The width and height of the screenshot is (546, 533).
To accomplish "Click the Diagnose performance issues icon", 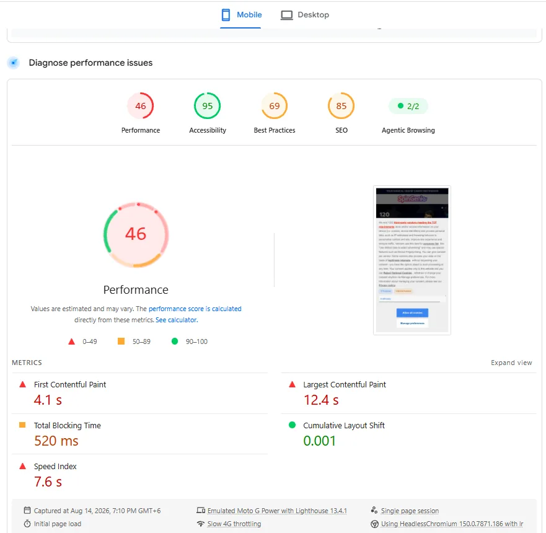I will pyautogui.click(x=14, y=63).
